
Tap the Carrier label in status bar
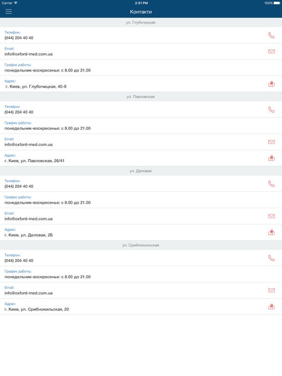(7, 3)
